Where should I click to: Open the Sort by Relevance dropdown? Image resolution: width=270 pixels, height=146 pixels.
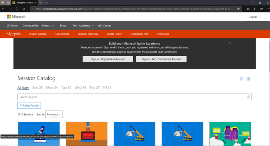click(x=54, y=114)
